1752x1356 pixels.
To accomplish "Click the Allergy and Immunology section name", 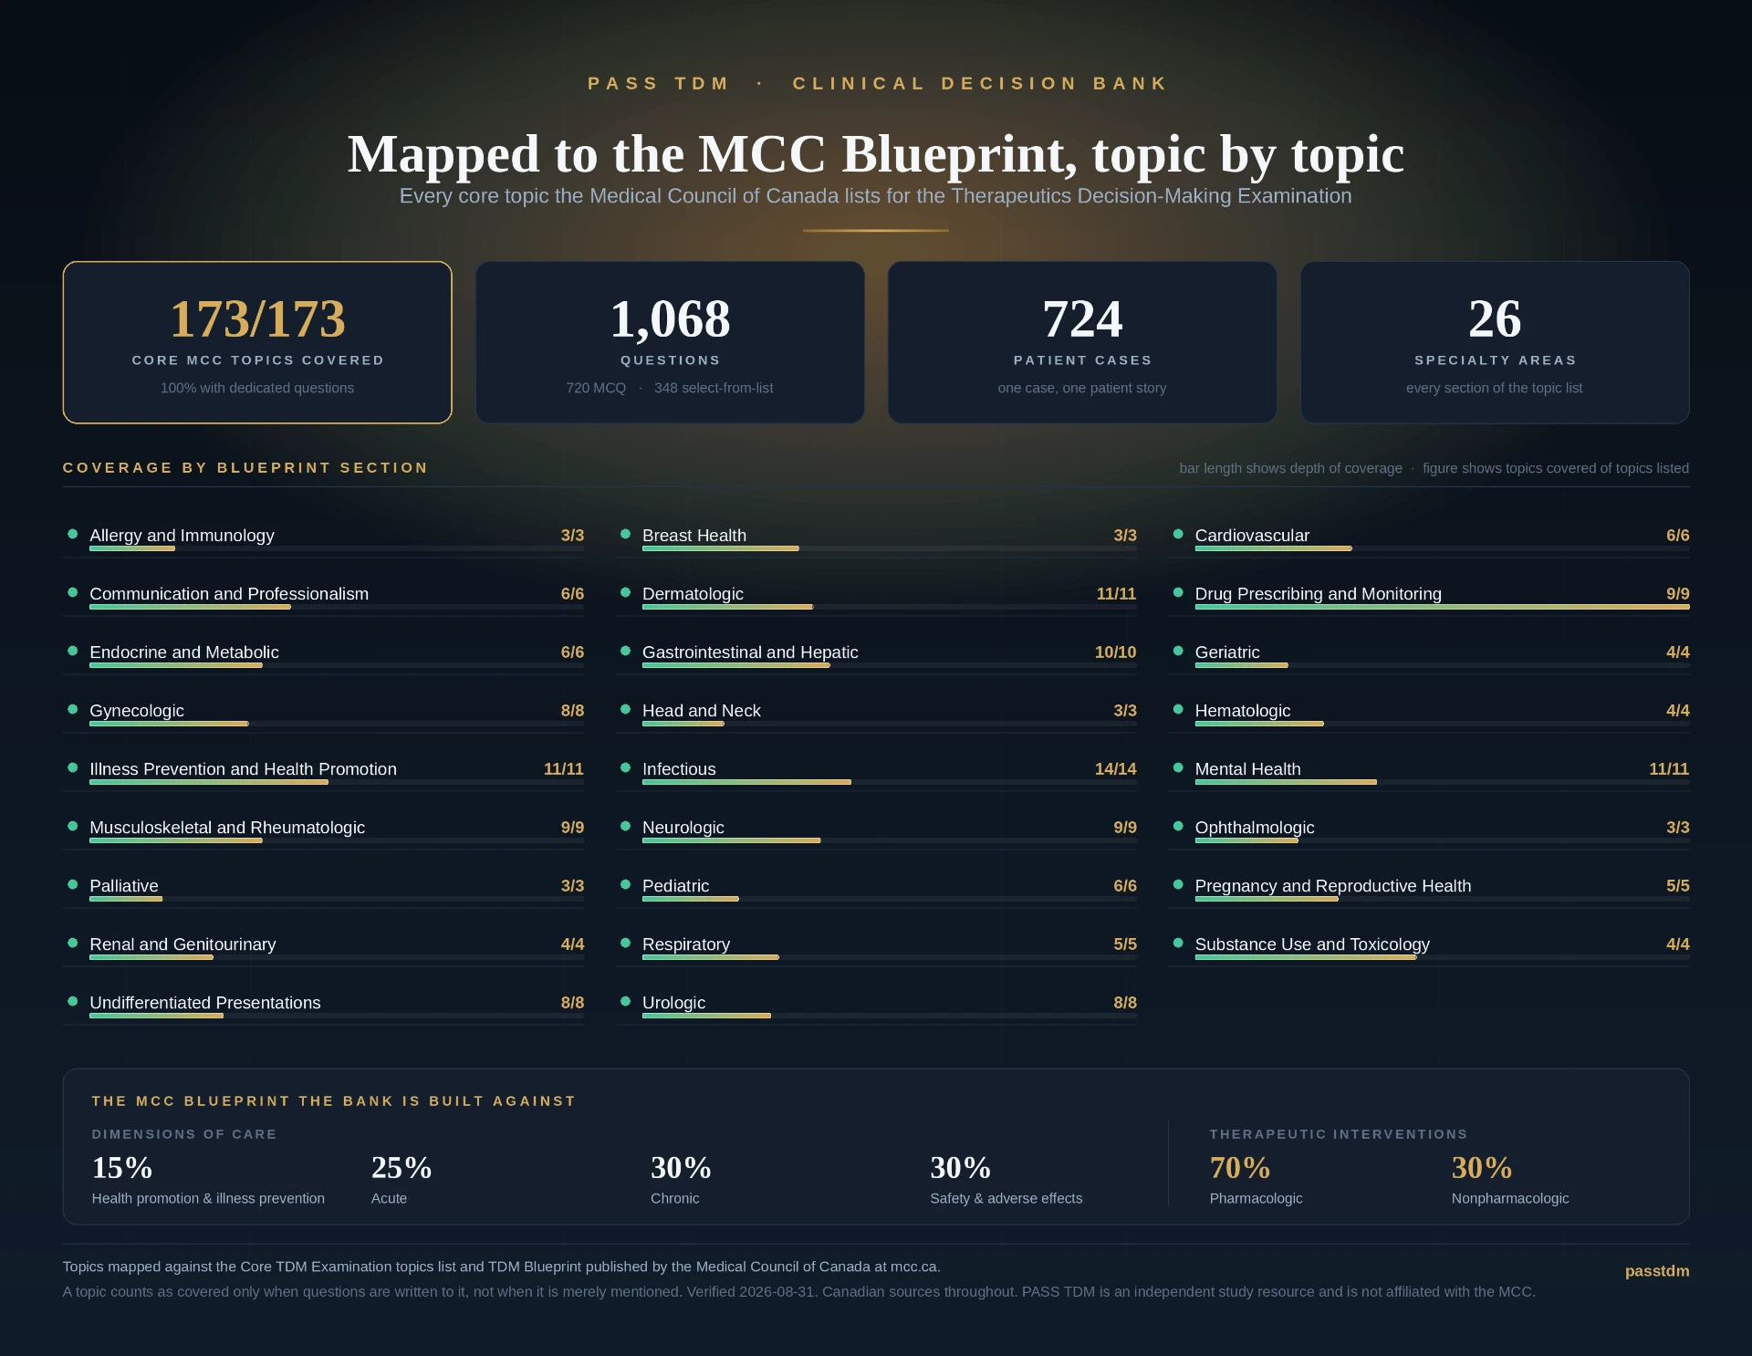I will coord(182,536).
